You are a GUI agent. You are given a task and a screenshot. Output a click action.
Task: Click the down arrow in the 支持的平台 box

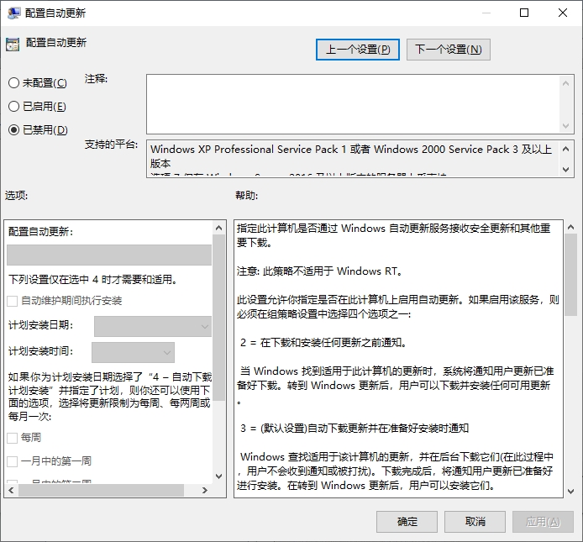pyautogui.click(x=568, y=168)
